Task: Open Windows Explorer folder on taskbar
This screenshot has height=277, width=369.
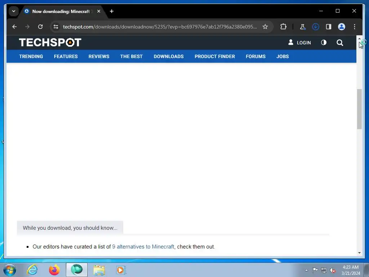Action: [x=99, y=270]
